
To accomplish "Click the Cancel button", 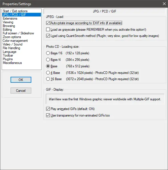I will pos(21,90).
